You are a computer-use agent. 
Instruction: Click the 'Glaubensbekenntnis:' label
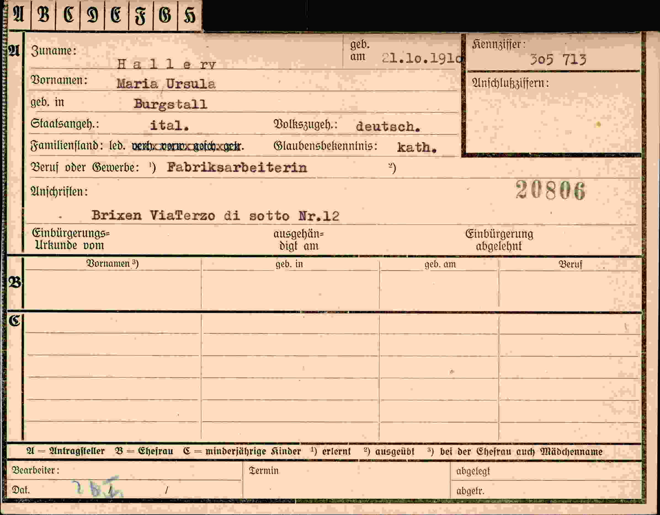click(326, 146)
